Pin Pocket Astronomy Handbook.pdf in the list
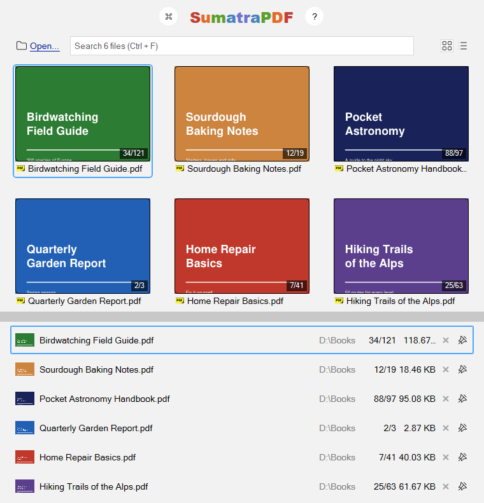Screen dimensions: 484x503 [x=462, y=399]
